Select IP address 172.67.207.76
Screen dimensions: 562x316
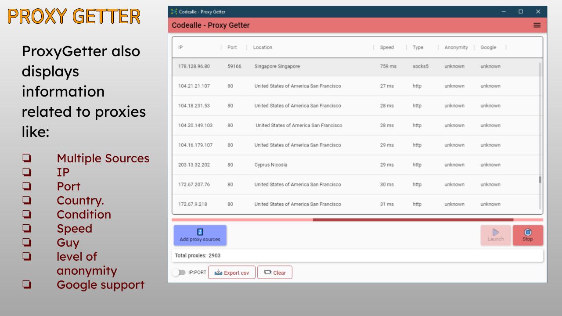[x=194, y=184]
